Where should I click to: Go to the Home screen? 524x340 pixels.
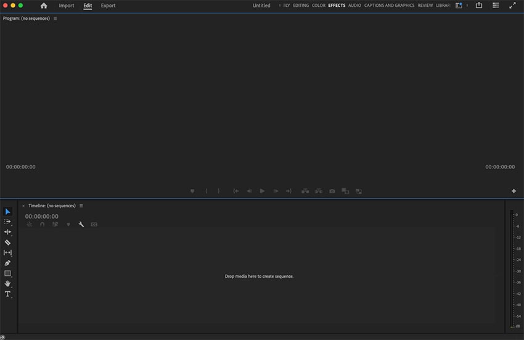pyautogui.click(x=44, y=6)
